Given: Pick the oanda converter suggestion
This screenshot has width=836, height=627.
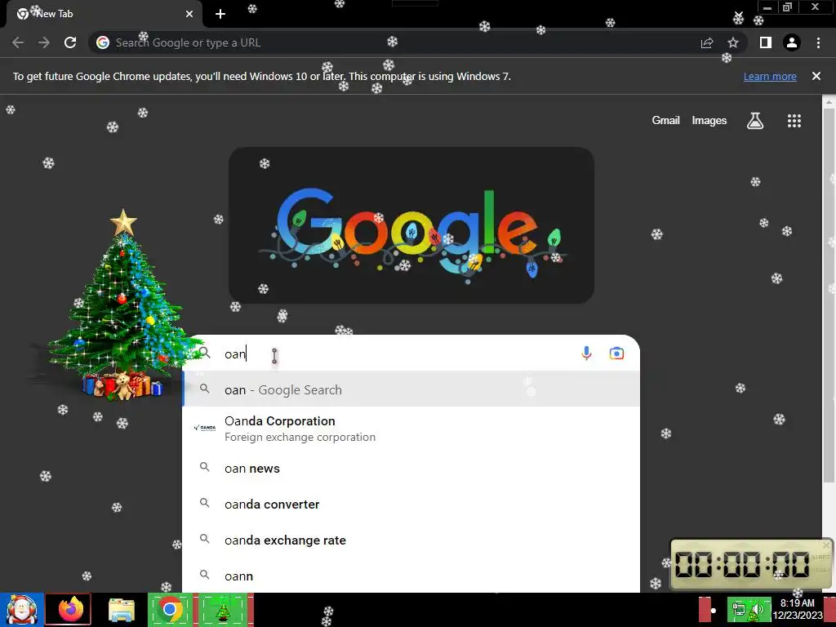Looking at the screenshot, I should pyautogui.click(x=411, y=505).
